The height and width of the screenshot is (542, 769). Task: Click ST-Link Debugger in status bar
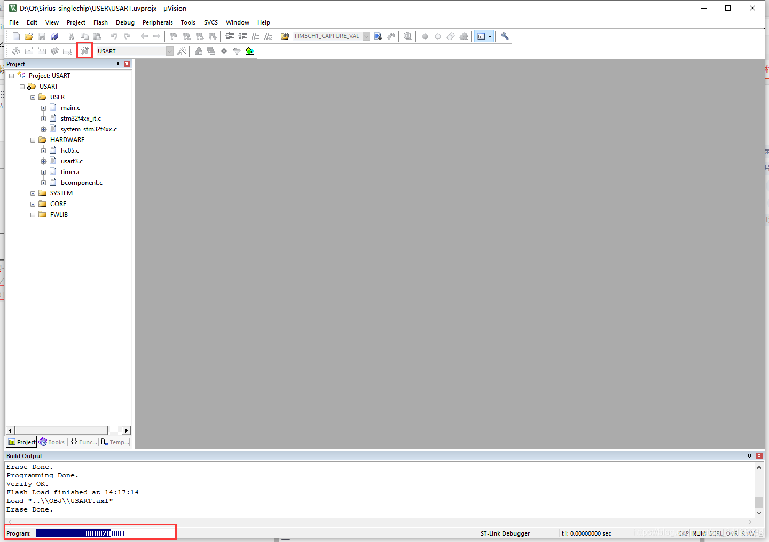tap(505, 533)
